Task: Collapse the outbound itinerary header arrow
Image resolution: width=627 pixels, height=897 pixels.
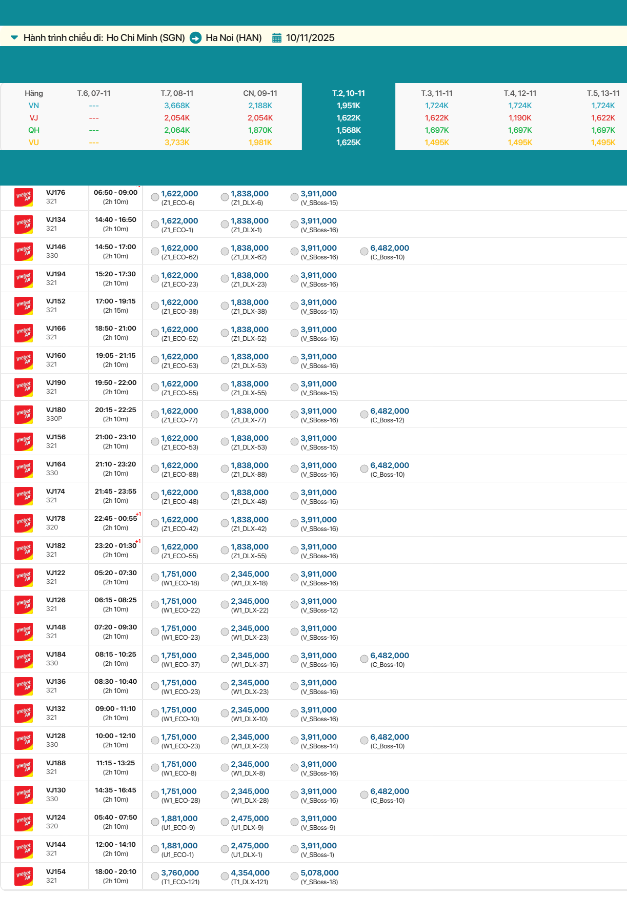Action: (14, 37)
